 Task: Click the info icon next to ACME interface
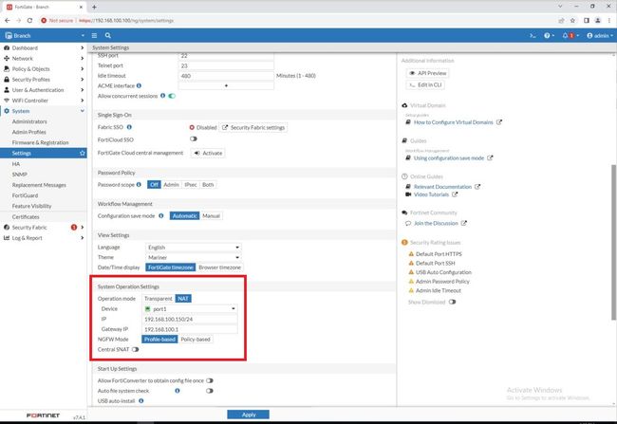click(139, 85)
